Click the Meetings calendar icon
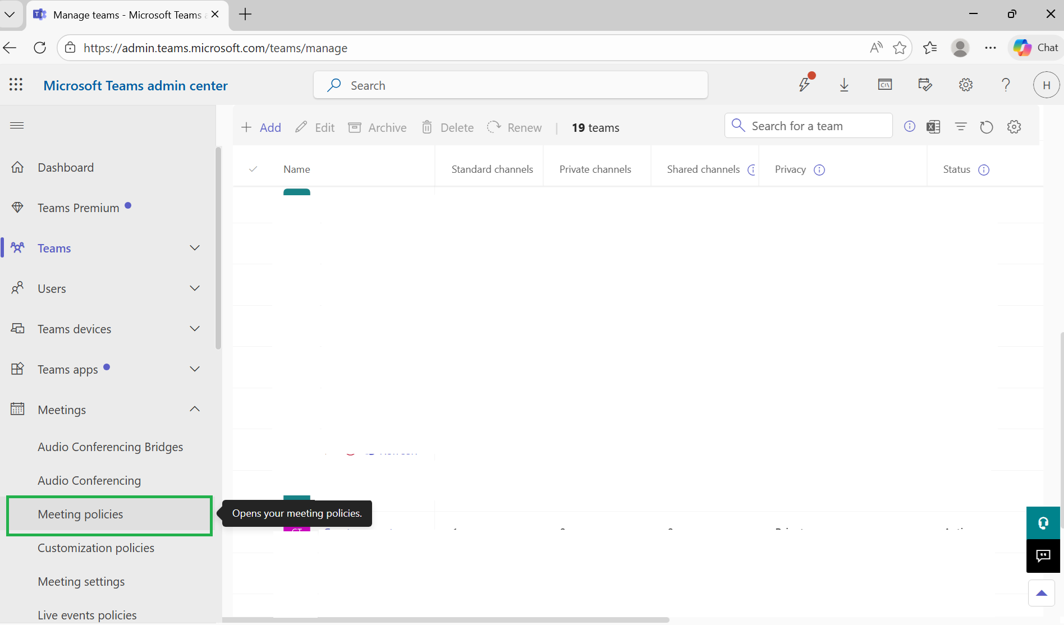This screenshot has width=1064, height=625. tap(17, 409)
